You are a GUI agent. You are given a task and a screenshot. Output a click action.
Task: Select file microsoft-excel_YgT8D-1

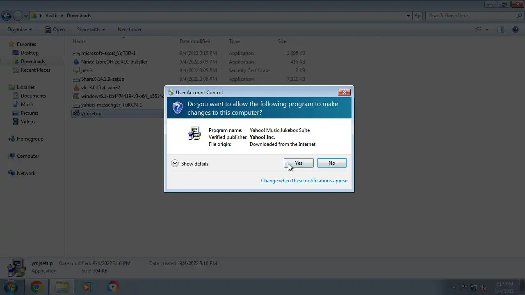pos(108,53)
